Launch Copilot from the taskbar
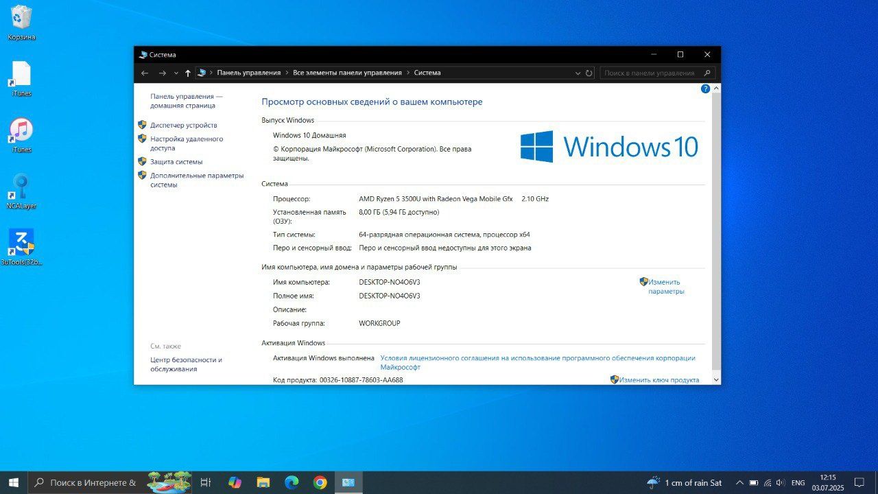The width and height of the screenshot is (878, 494). click(x=235, y=483)
